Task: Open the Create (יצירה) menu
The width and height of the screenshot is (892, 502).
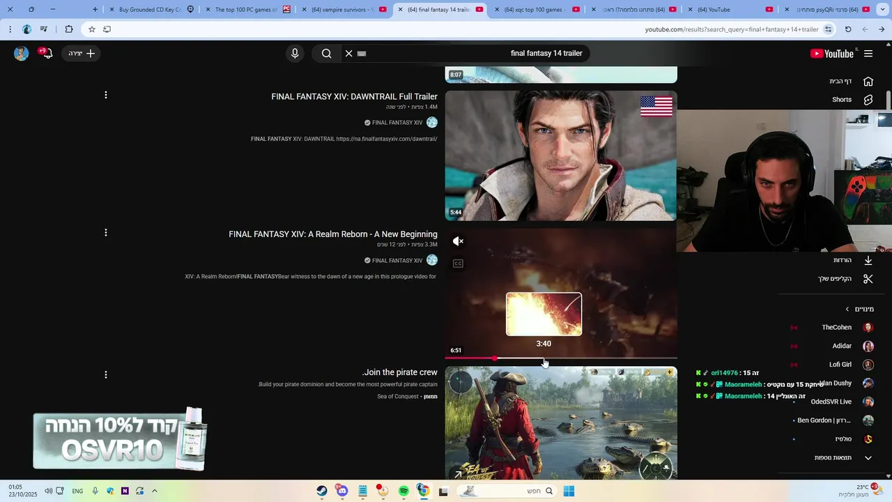Action: [x=82, y=54]
